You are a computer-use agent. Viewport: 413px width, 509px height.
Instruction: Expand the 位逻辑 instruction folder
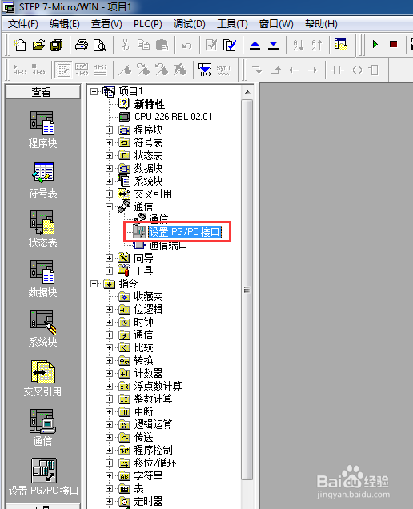pos(109,309)
